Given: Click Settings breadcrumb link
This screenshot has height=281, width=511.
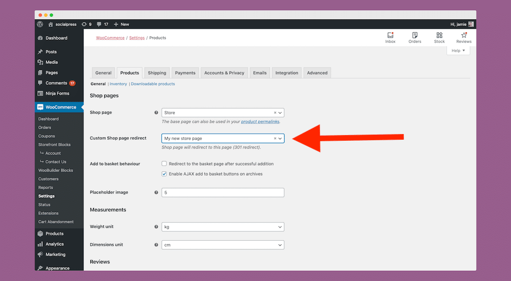Looking at the screenshot, I should [x=137, y=38].
